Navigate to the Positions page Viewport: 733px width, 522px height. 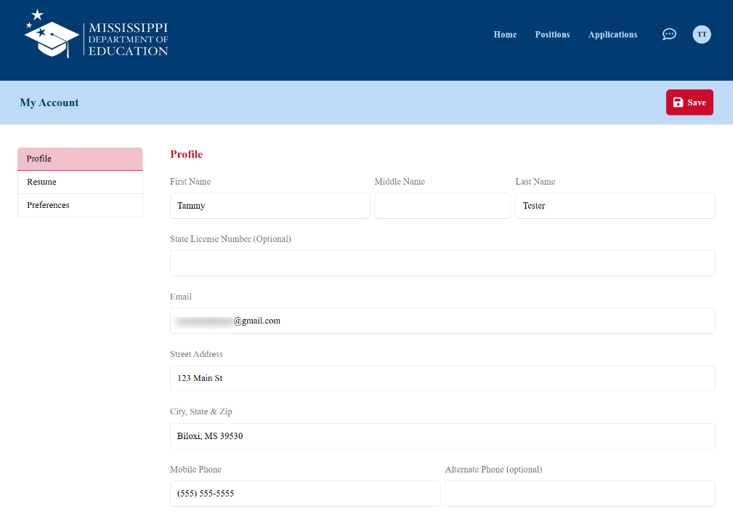[552, 34]
